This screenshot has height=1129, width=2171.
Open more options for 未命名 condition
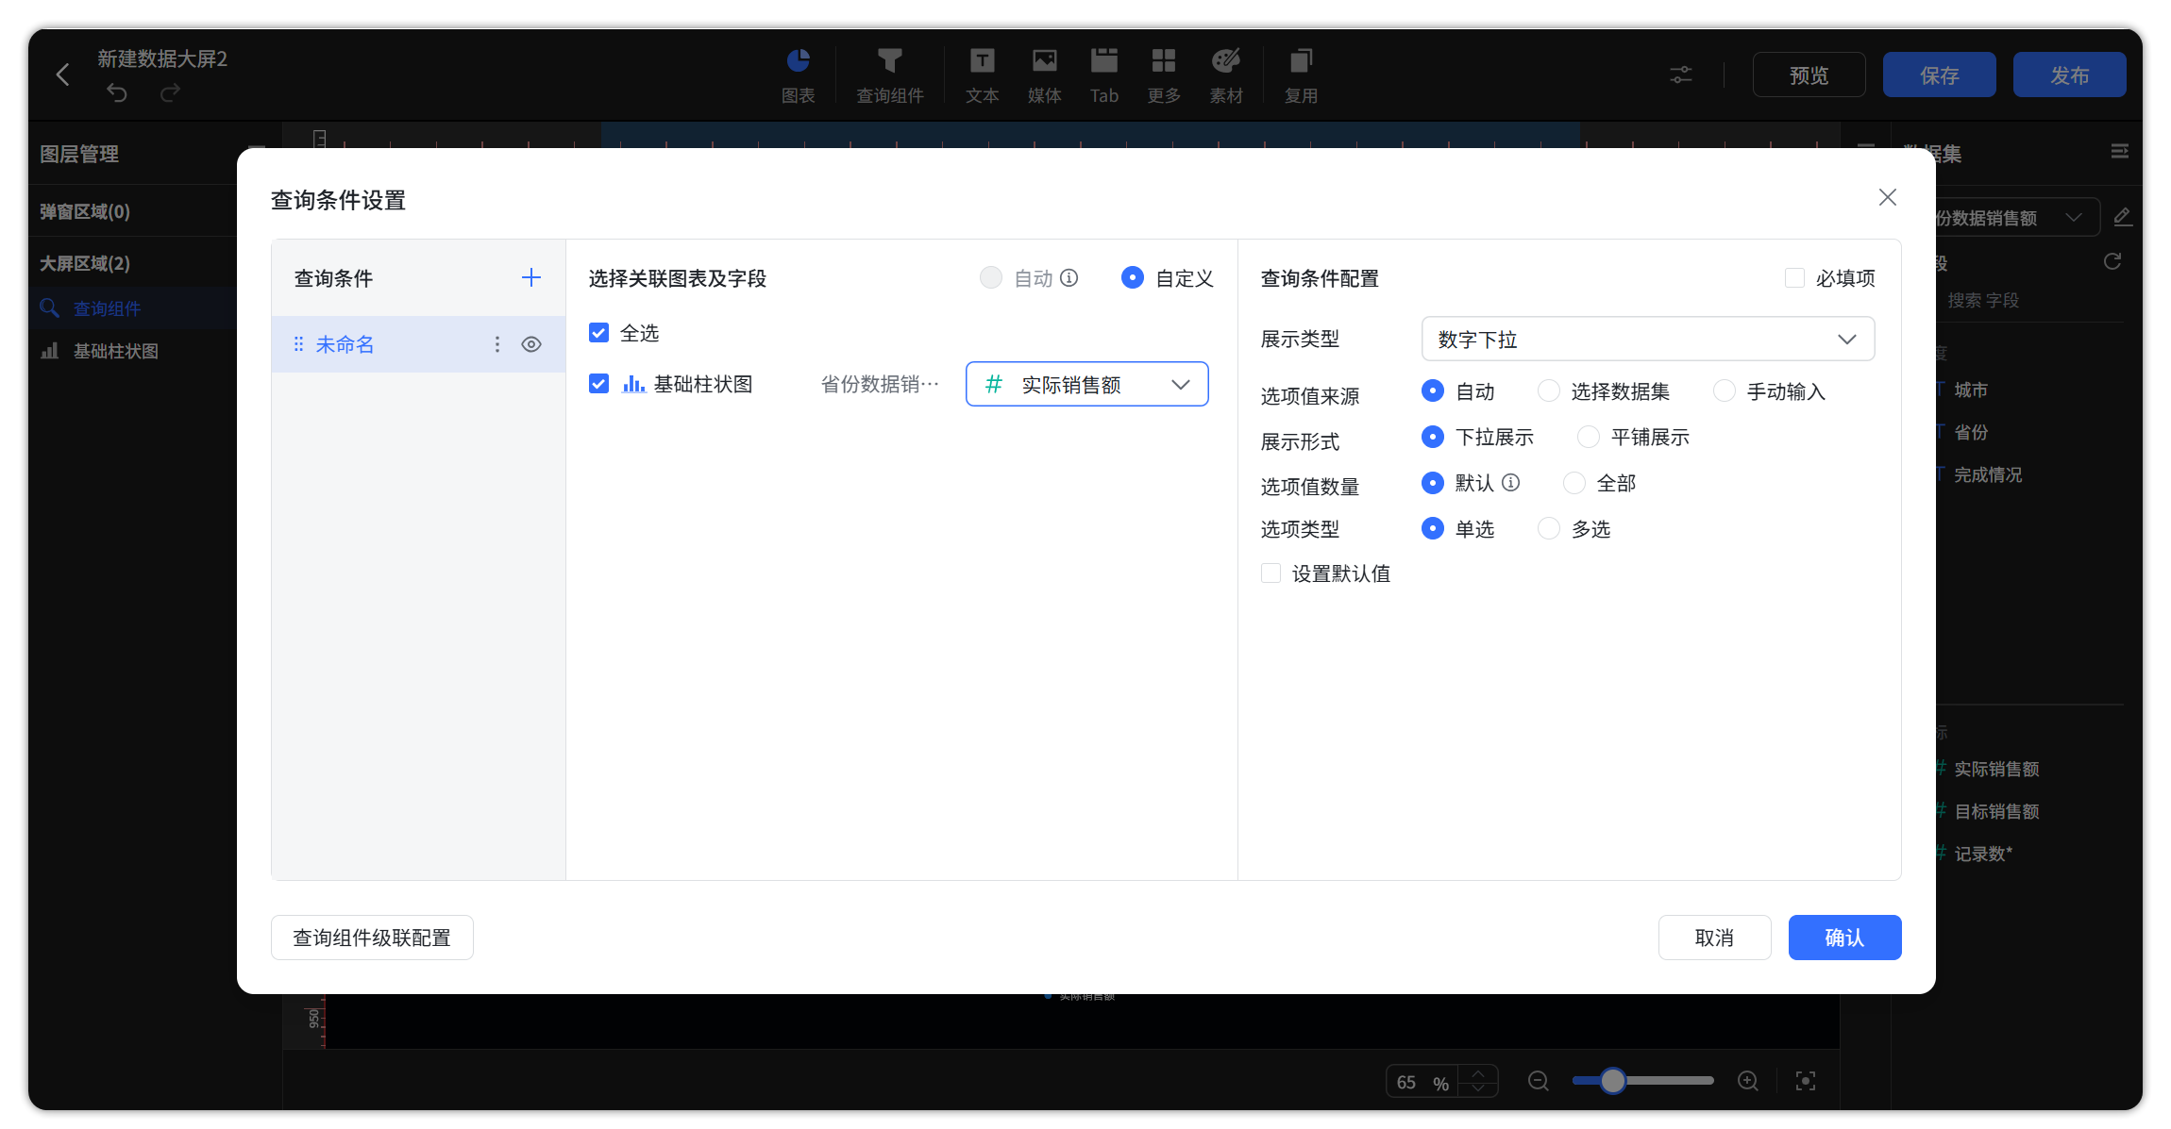coord(497,344)
